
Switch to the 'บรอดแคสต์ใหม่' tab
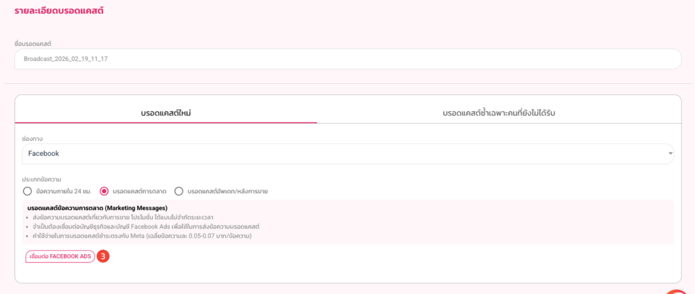click(x=166, y=112)
